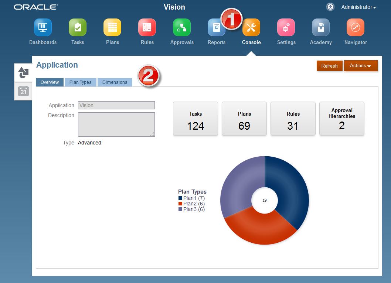Click the Vision title text
The height and width of the screenshot is (283, 391).
point(174,7)
